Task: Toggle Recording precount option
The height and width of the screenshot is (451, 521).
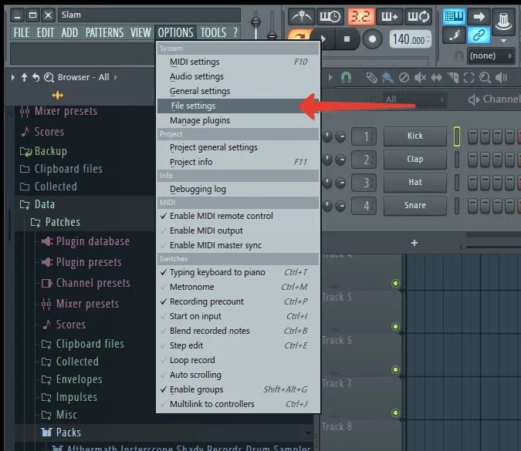Action: pos(238,301)
